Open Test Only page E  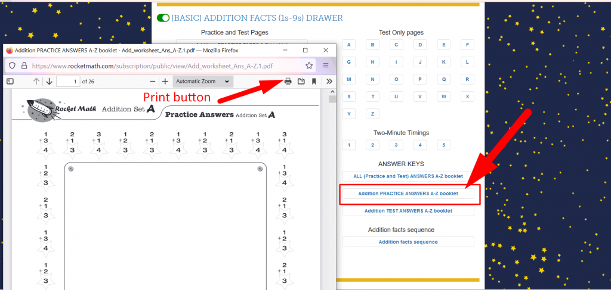pos(444,45)
